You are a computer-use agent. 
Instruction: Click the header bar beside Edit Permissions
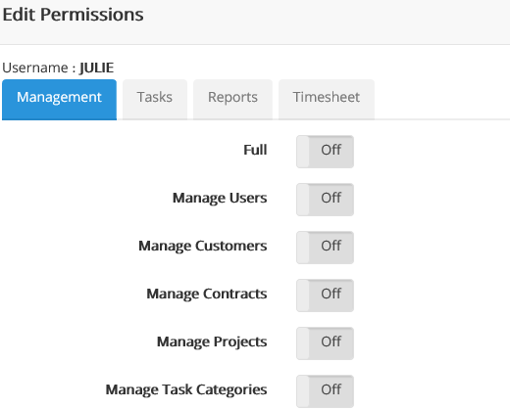point(327,22)
